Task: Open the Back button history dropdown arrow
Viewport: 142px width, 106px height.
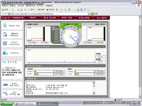Action: coord(10,10)
